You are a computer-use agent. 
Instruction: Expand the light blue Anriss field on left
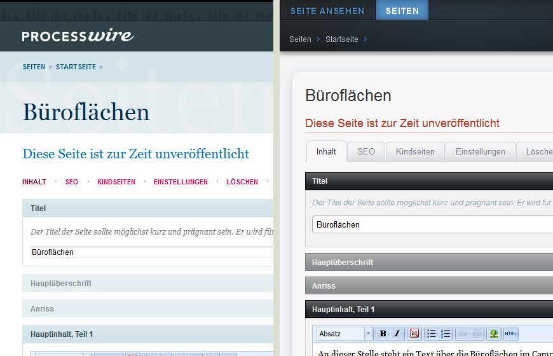[x=147, y=309]
